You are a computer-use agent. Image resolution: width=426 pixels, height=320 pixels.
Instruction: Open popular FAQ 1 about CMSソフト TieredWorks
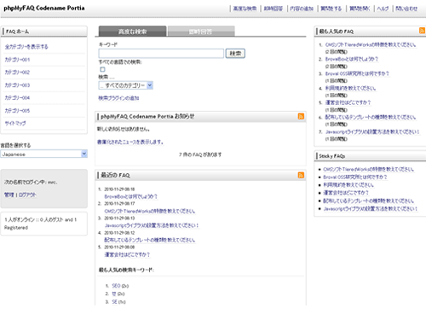371,44
